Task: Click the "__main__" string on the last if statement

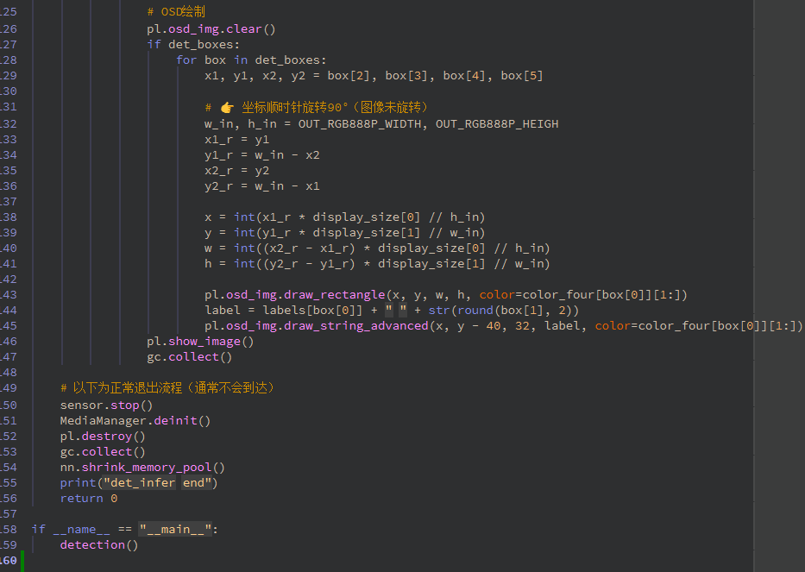Action: (176, 530)
